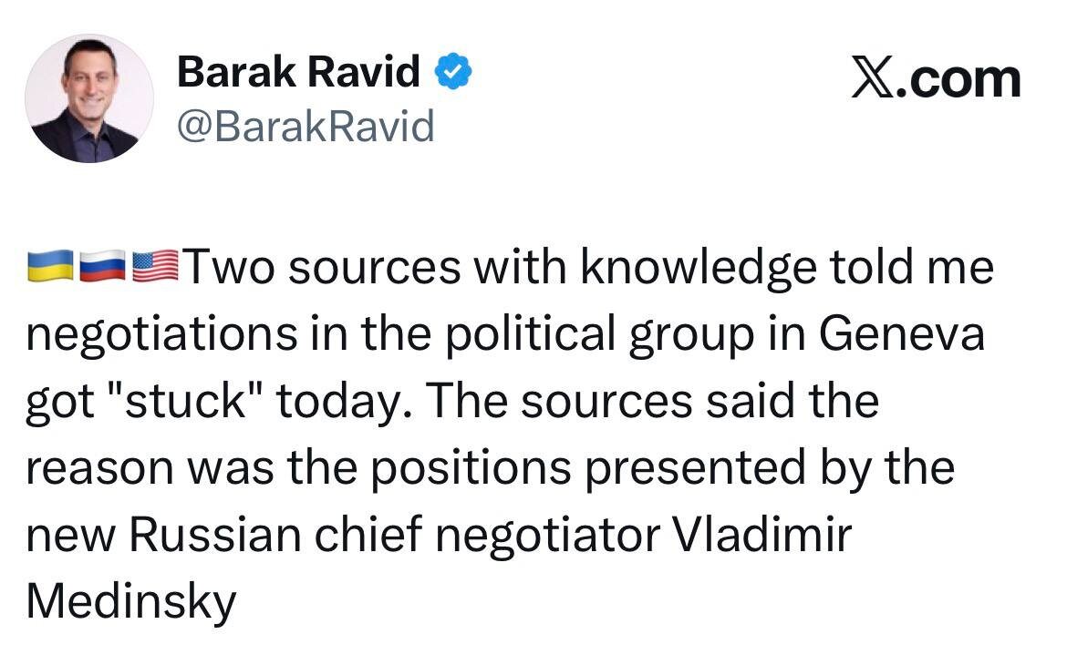
Task: Click the word "positions" in the tweet
Action: (471, 469)
